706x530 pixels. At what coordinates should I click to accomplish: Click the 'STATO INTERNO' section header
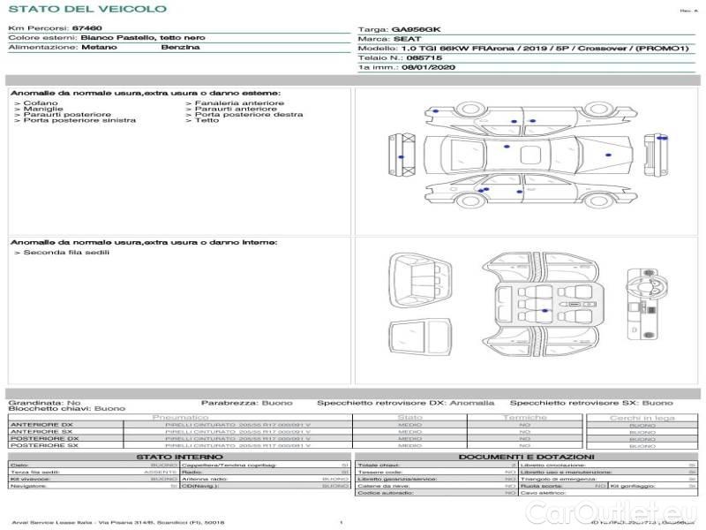pos(179,457)
